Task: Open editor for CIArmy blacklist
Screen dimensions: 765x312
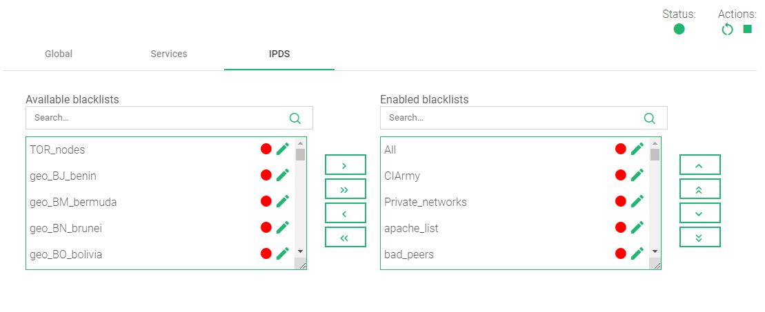Action: tap(637, 175)
